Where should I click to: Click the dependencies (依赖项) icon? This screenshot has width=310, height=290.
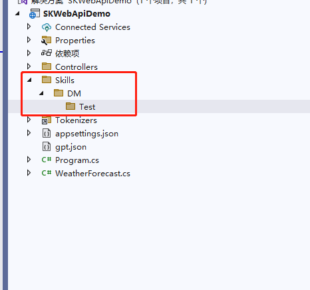pos(47,53)
